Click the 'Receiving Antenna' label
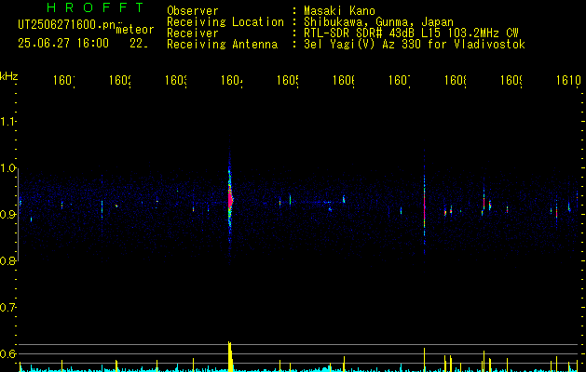Viewport: 586px width, 372px height. [223, 45]
